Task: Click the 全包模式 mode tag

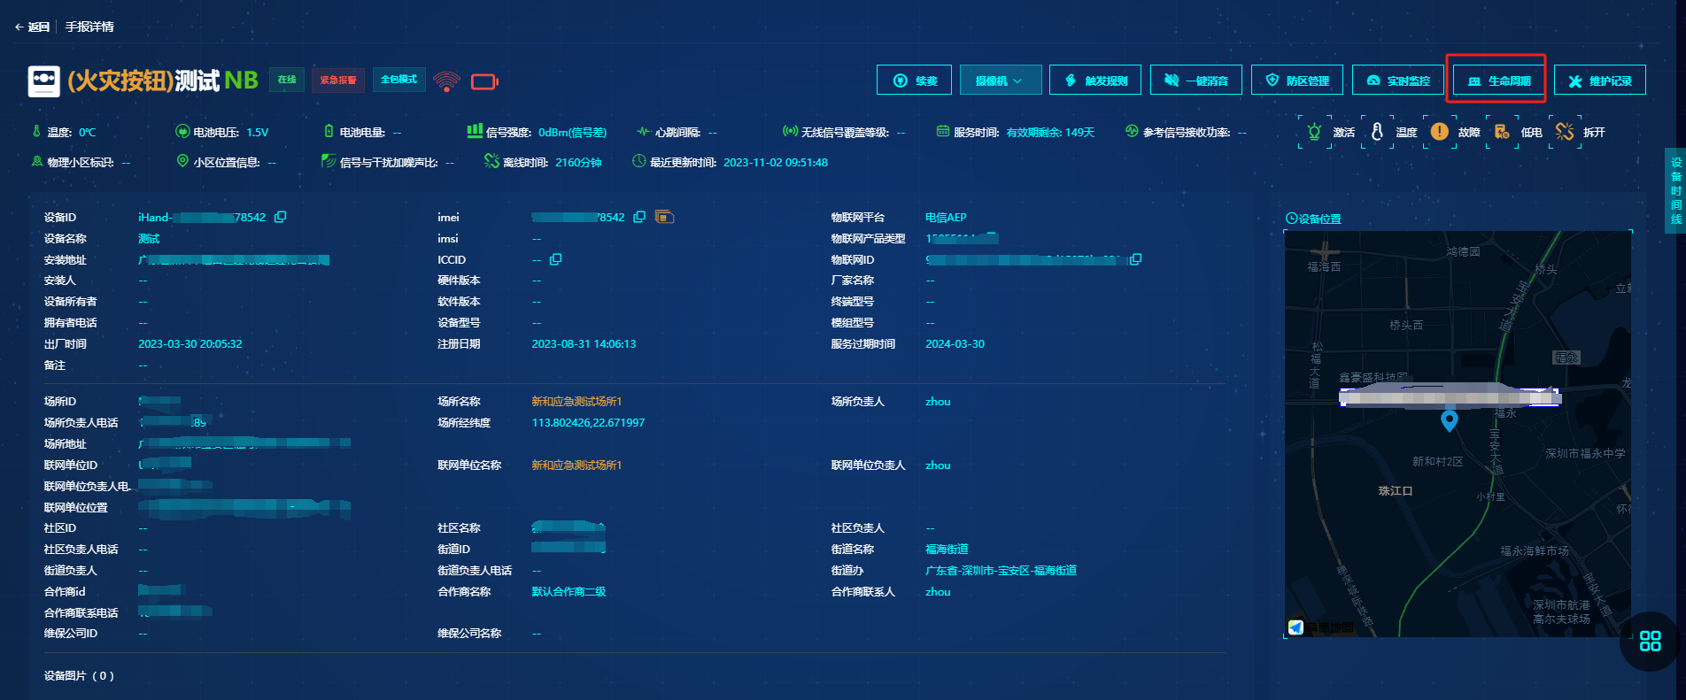Action: (x=398, y=80)
